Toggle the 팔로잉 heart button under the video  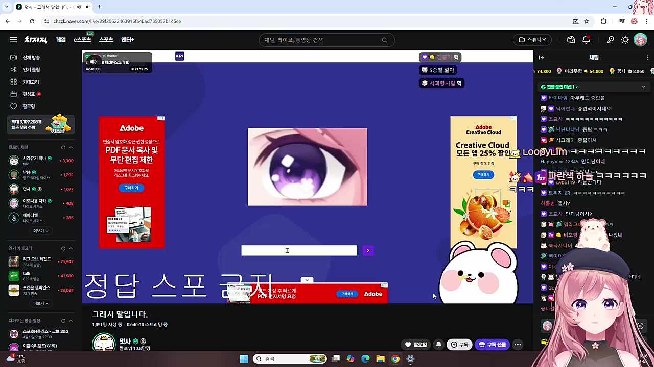click(x=416, y=345)
